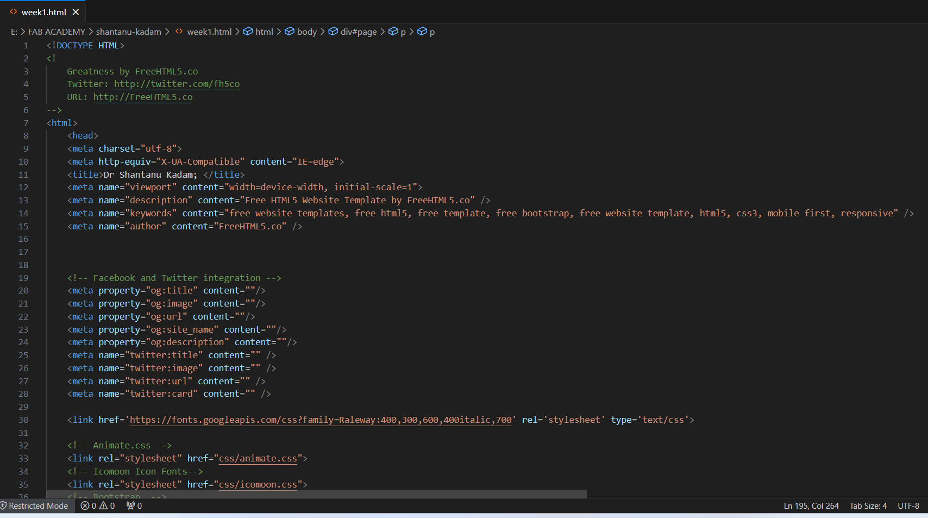Click the Animate.css comment line

120,445
